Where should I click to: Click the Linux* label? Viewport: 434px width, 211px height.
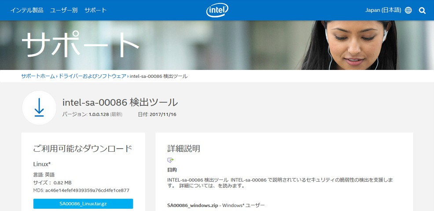tap(42, 164)
